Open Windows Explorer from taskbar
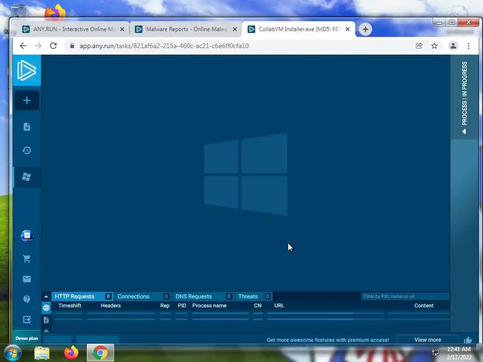Image resolution: width=483 pixels, height=362 pixels. (x=42, y=353)
